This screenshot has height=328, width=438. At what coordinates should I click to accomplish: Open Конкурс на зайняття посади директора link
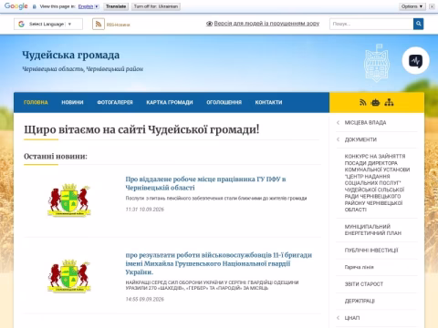[377, 183]
